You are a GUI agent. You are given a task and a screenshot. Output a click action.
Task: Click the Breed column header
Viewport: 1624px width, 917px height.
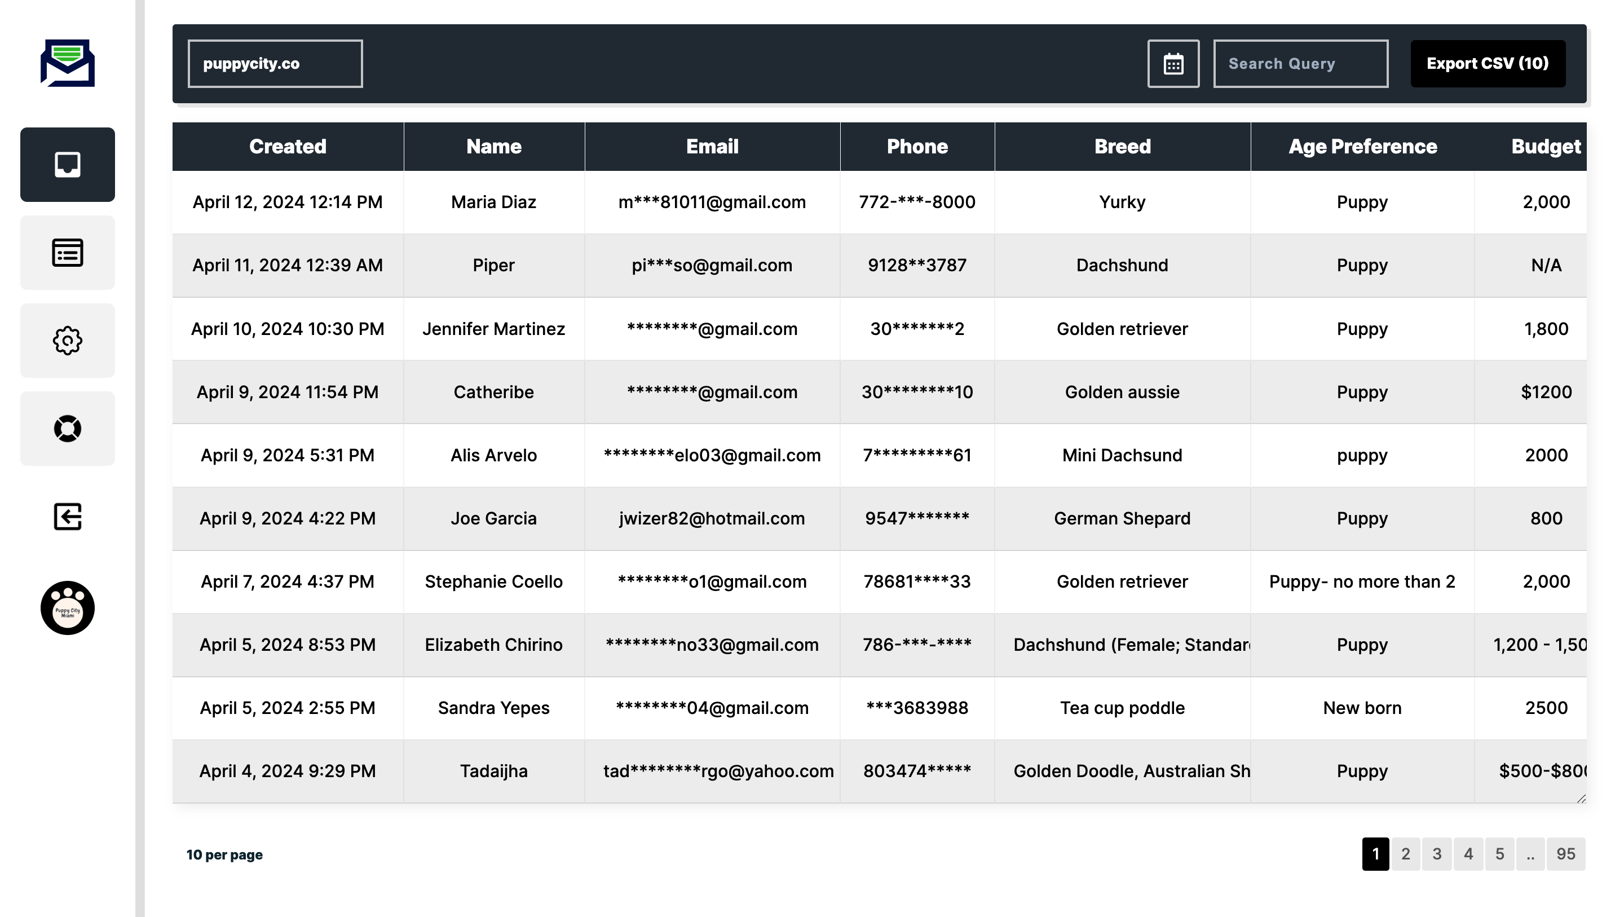[x=1122, y=146]
